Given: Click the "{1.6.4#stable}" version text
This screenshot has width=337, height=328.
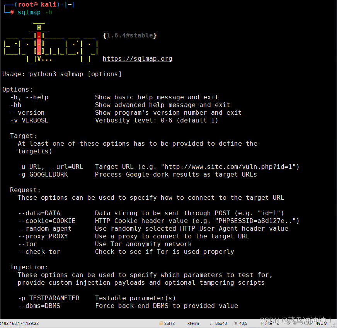Looking at the screenshot, I should [130, 36].
